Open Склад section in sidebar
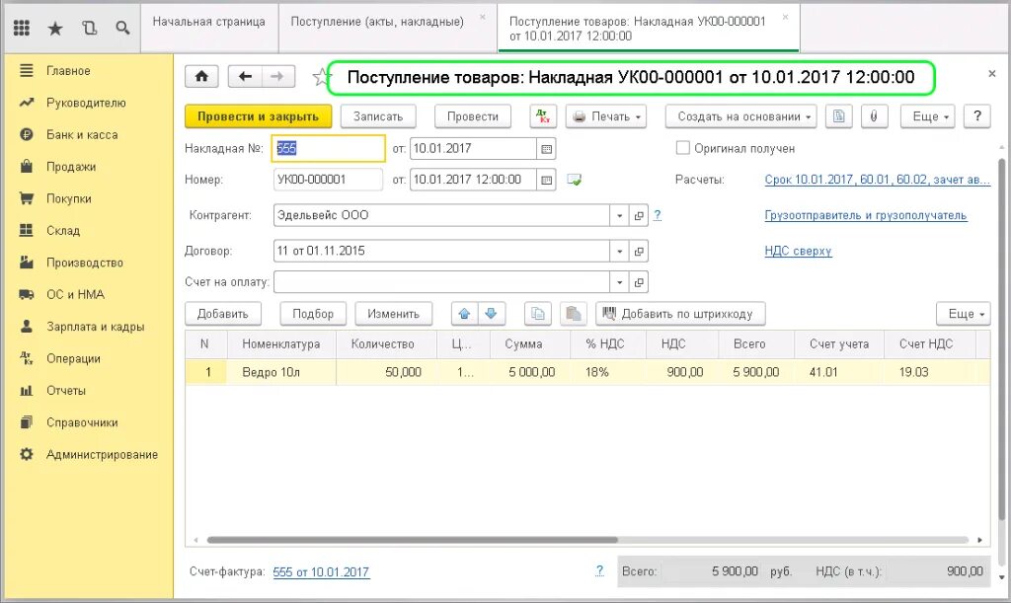Viewport: 1011px width, 603px height. click(x=63, y=231)
